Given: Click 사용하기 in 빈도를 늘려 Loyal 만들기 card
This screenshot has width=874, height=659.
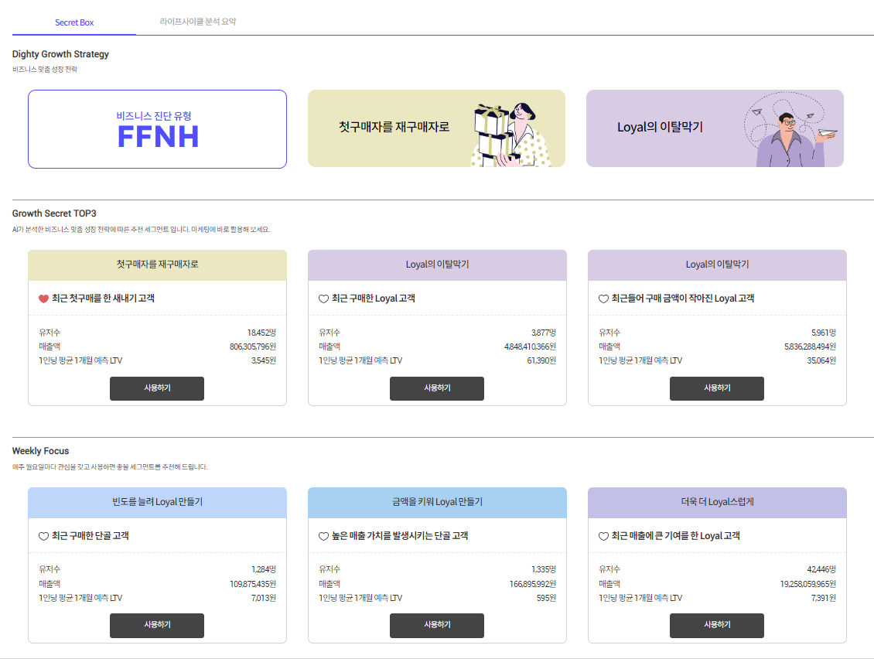Looking at the screenshot, I should point(157,626).
